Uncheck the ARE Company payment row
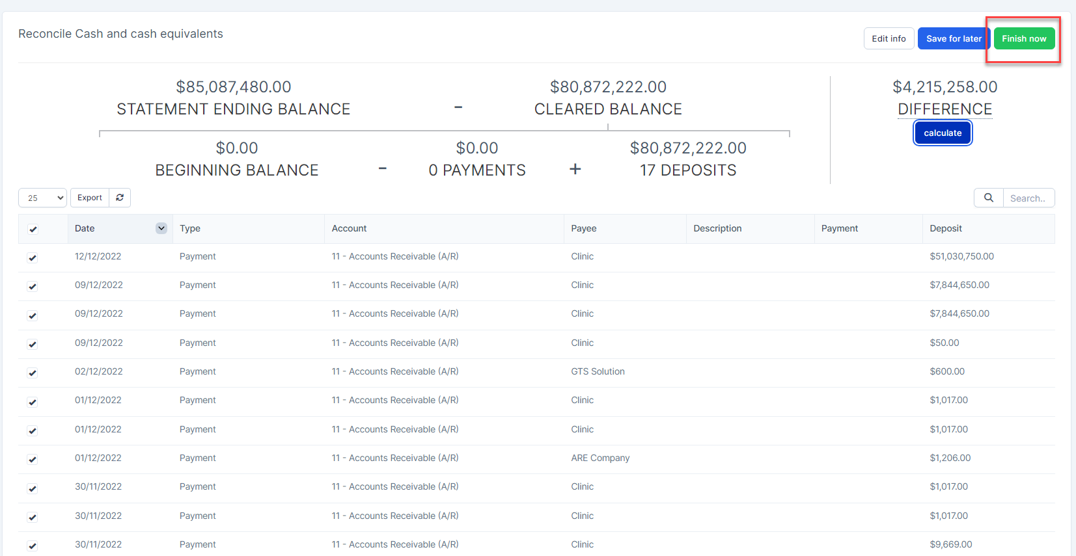The height and width of the screenshot is (556, 1076). (33, 459)
